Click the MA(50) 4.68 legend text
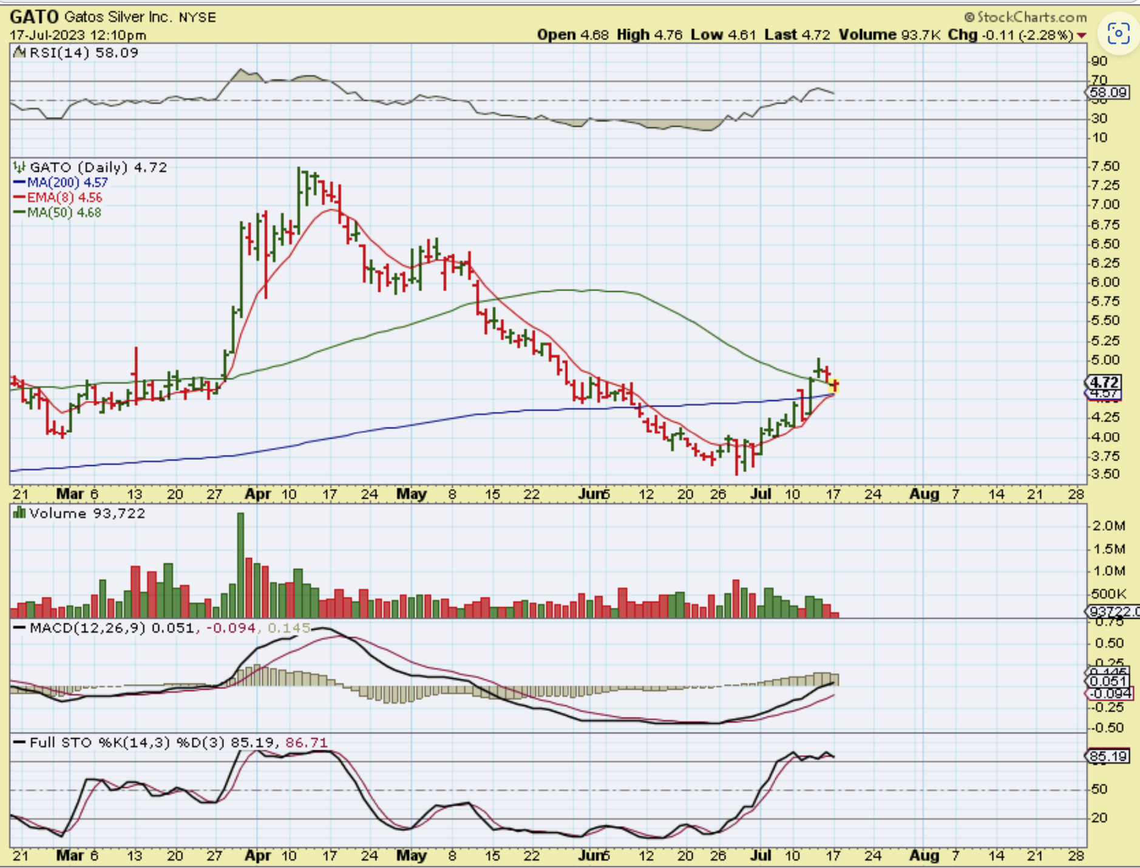The height and width of the screenshot is (868, 1140). (64, 213)
